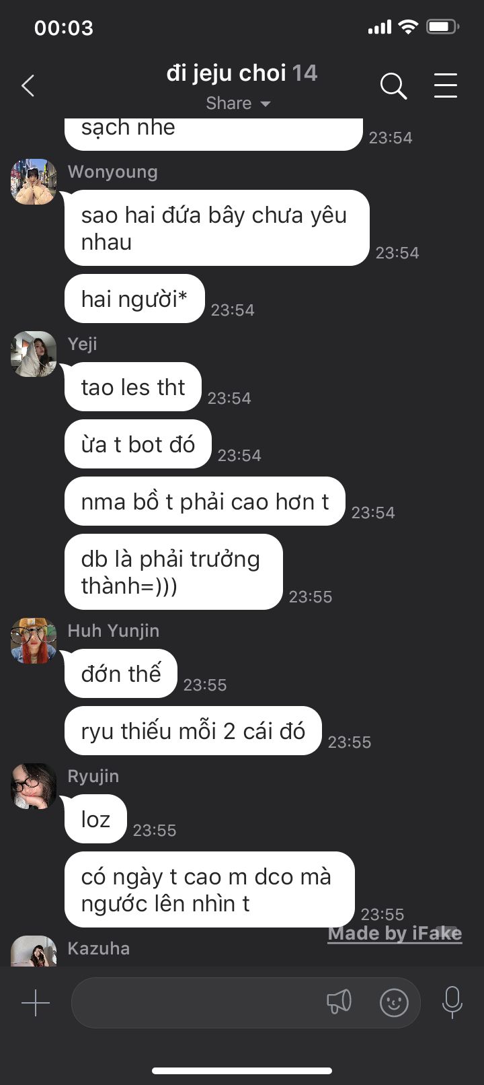Open the hamburger chat menu
This screenshot has height=1085, width=484.
click(x=445, y=86)
